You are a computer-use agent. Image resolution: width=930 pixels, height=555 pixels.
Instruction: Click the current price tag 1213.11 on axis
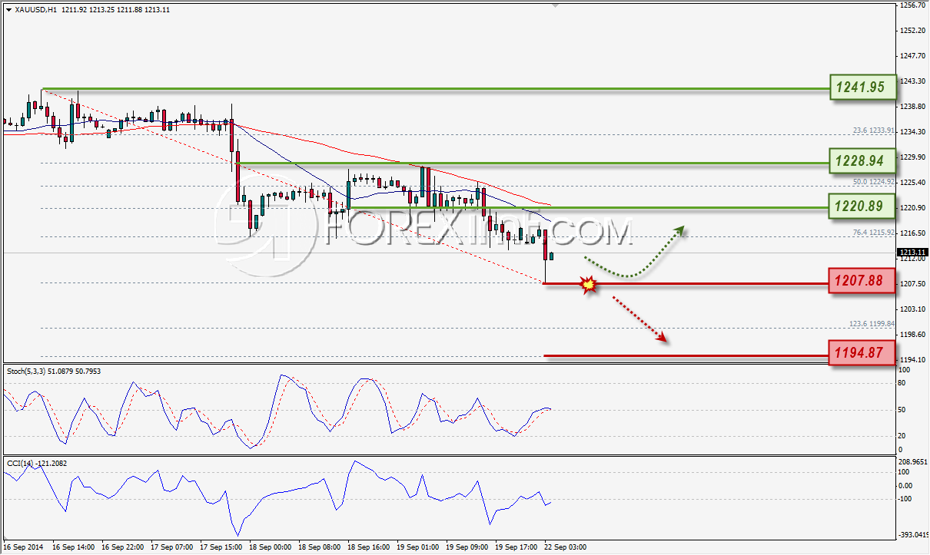(912, 253)
